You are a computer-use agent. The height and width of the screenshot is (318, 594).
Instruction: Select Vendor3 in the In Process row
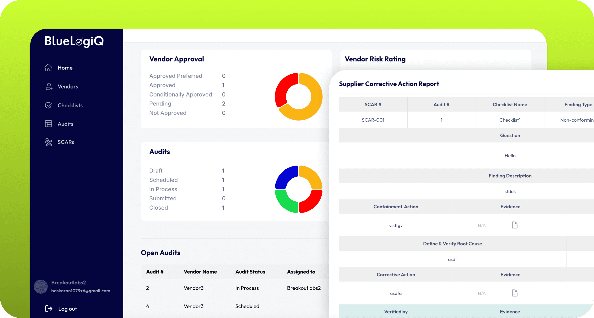tap(194, 288)
